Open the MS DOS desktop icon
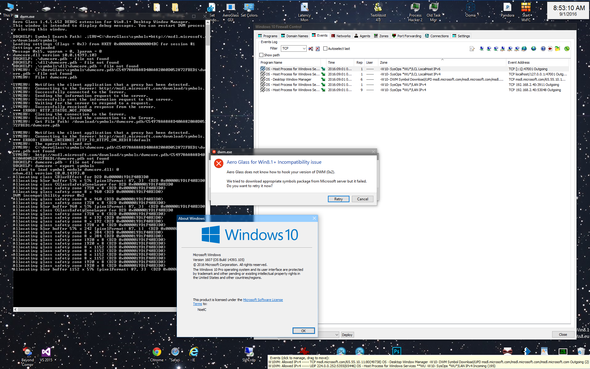590x369 pixels. (x=563, y=351)
